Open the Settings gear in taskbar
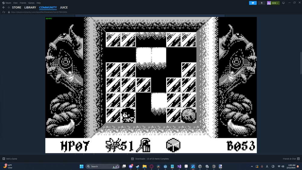Image resolution: width=302 pixels, height=170 pixels. (x=214, y=166)
